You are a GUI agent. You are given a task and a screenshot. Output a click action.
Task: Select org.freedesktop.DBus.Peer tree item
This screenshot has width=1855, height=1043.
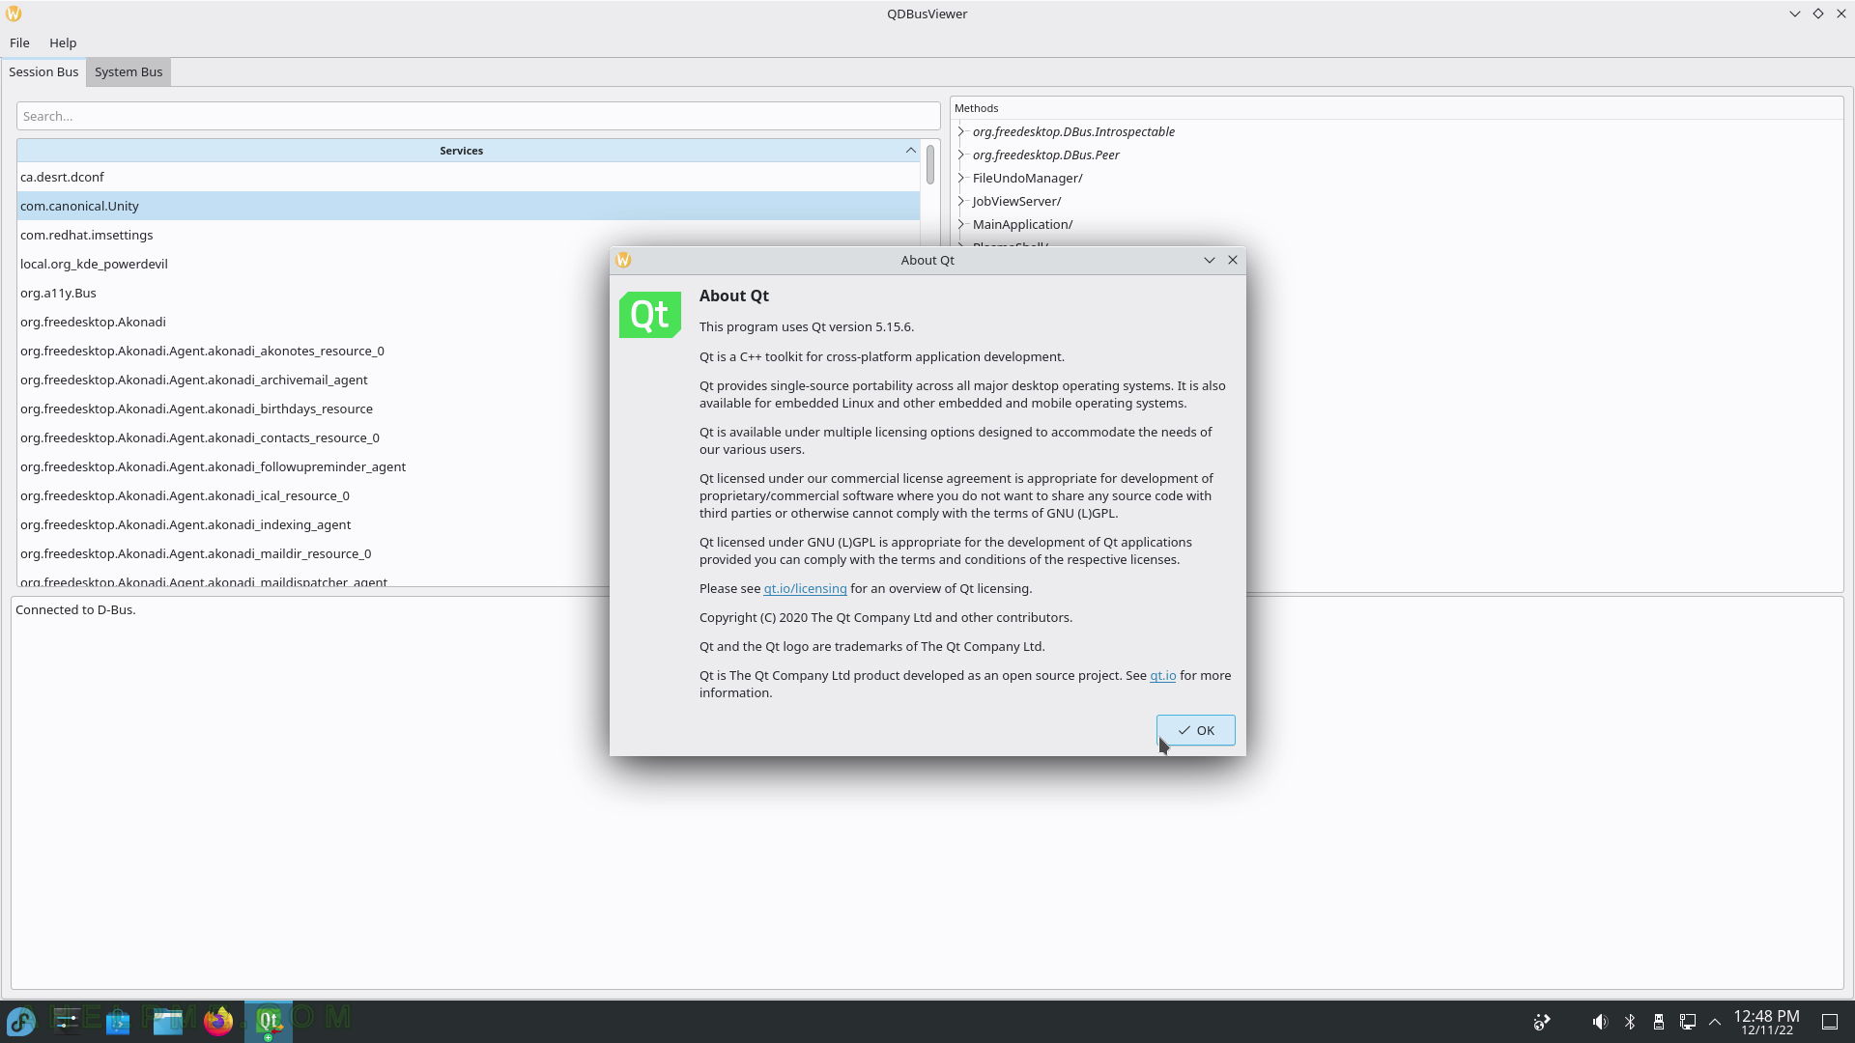[1045, 155]
